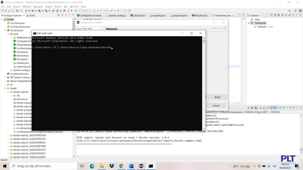This screenshot has height=170, width=303.
Task: Click the Windows Start button
Action: click(x=5, y=166)
